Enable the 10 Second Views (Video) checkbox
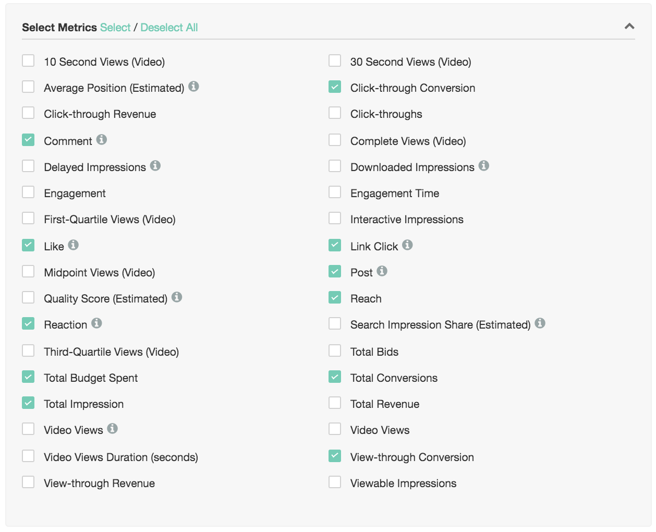The width and height of the screenshot is (656, 532). click(x=28, y=61)
